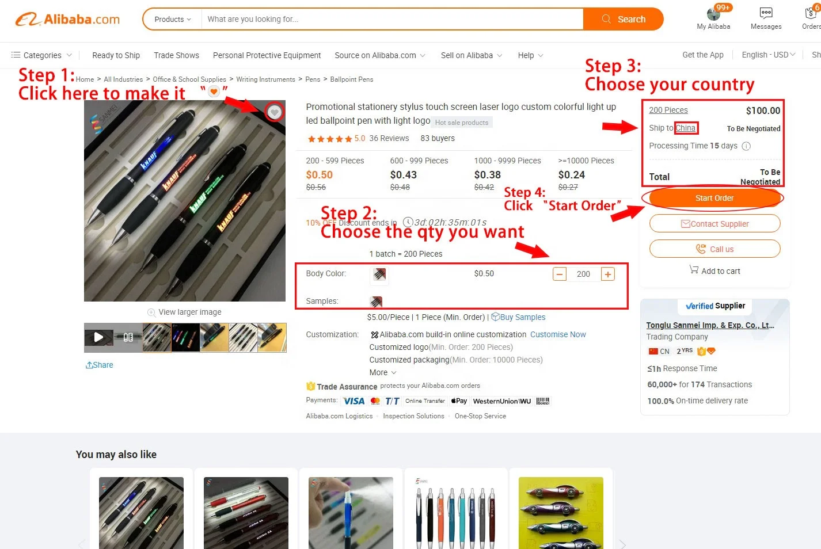Select the Body Color swatch

tap(379, 275)
